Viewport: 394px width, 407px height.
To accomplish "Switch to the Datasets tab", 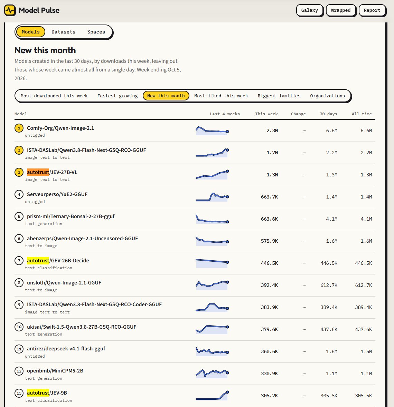I will 63,32.
